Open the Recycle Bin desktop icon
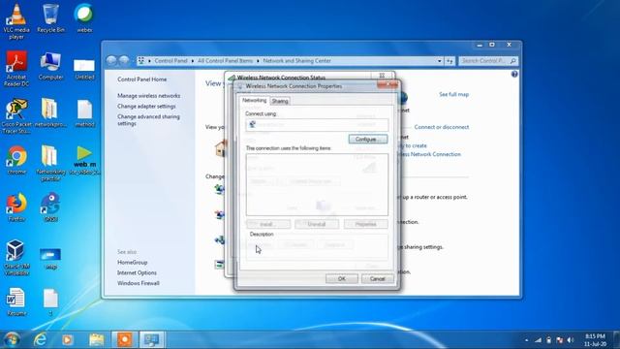Image resolution: width=620 pixels, height=349 pixels. 50,18
